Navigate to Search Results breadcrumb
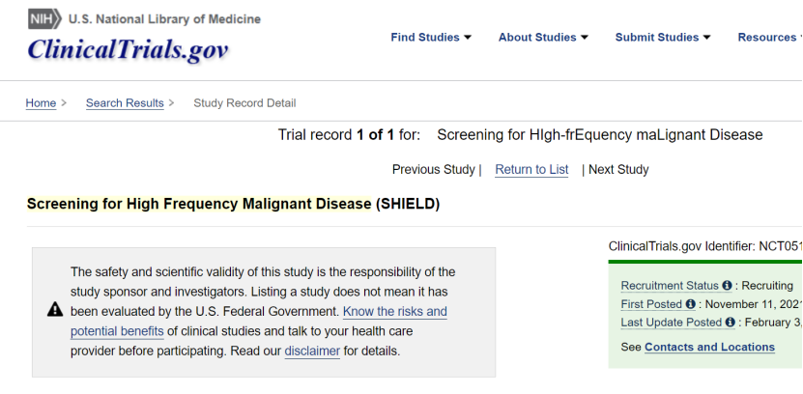This screenshot has width=803, height=394. pyautogui.click(x=125, y=103)
